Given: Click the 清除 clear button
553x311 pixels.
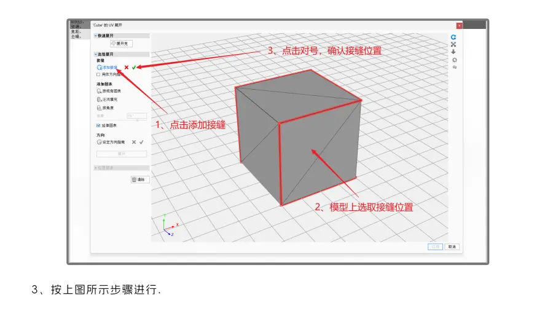Looking at the screenshot, I should point(140,179).
